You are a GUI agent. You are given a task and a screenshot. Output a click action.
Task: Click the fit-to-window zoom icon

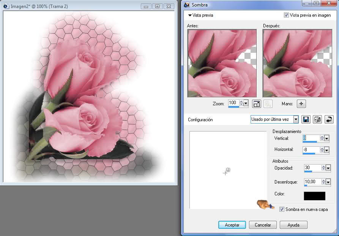[x=256, y=104]
